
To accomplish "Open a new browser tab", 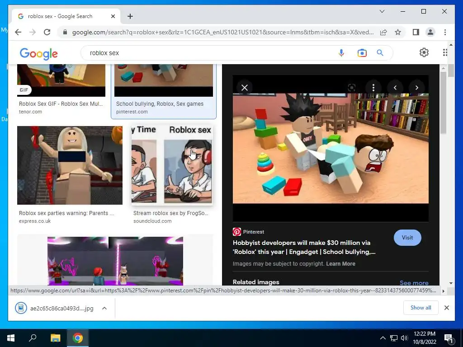I will coord(130,16).
